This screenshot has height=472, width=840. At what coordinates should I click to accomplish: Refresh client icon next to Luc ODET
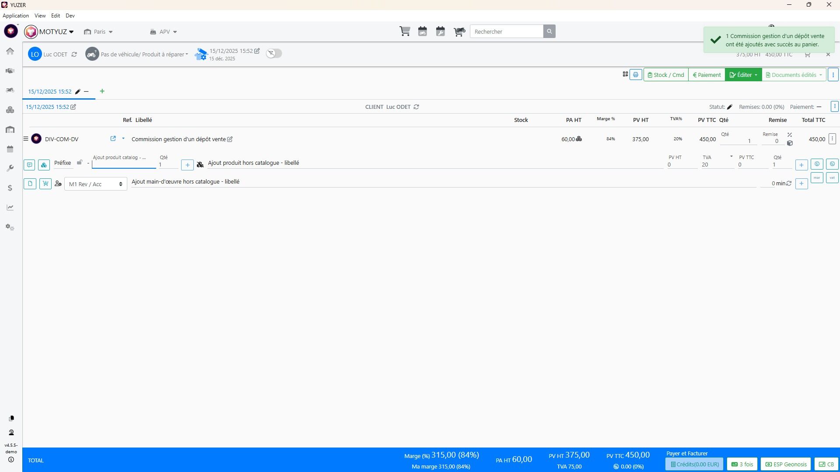pos(74,55)
